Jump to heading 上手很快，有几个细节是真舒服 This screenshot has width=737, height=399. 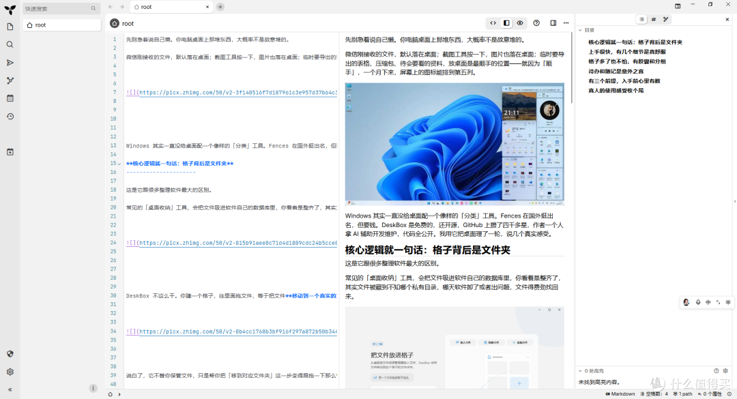coord(627,52)
